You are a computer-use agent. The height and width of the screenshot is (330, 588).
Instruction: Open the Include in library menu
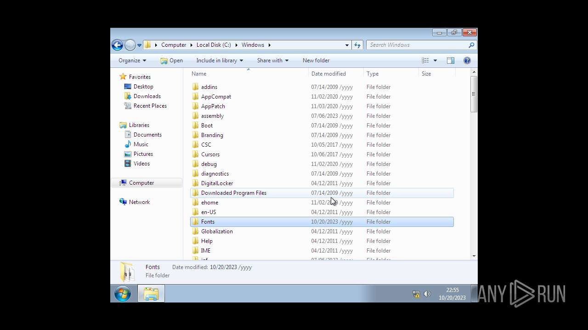[x=220, y=60]
